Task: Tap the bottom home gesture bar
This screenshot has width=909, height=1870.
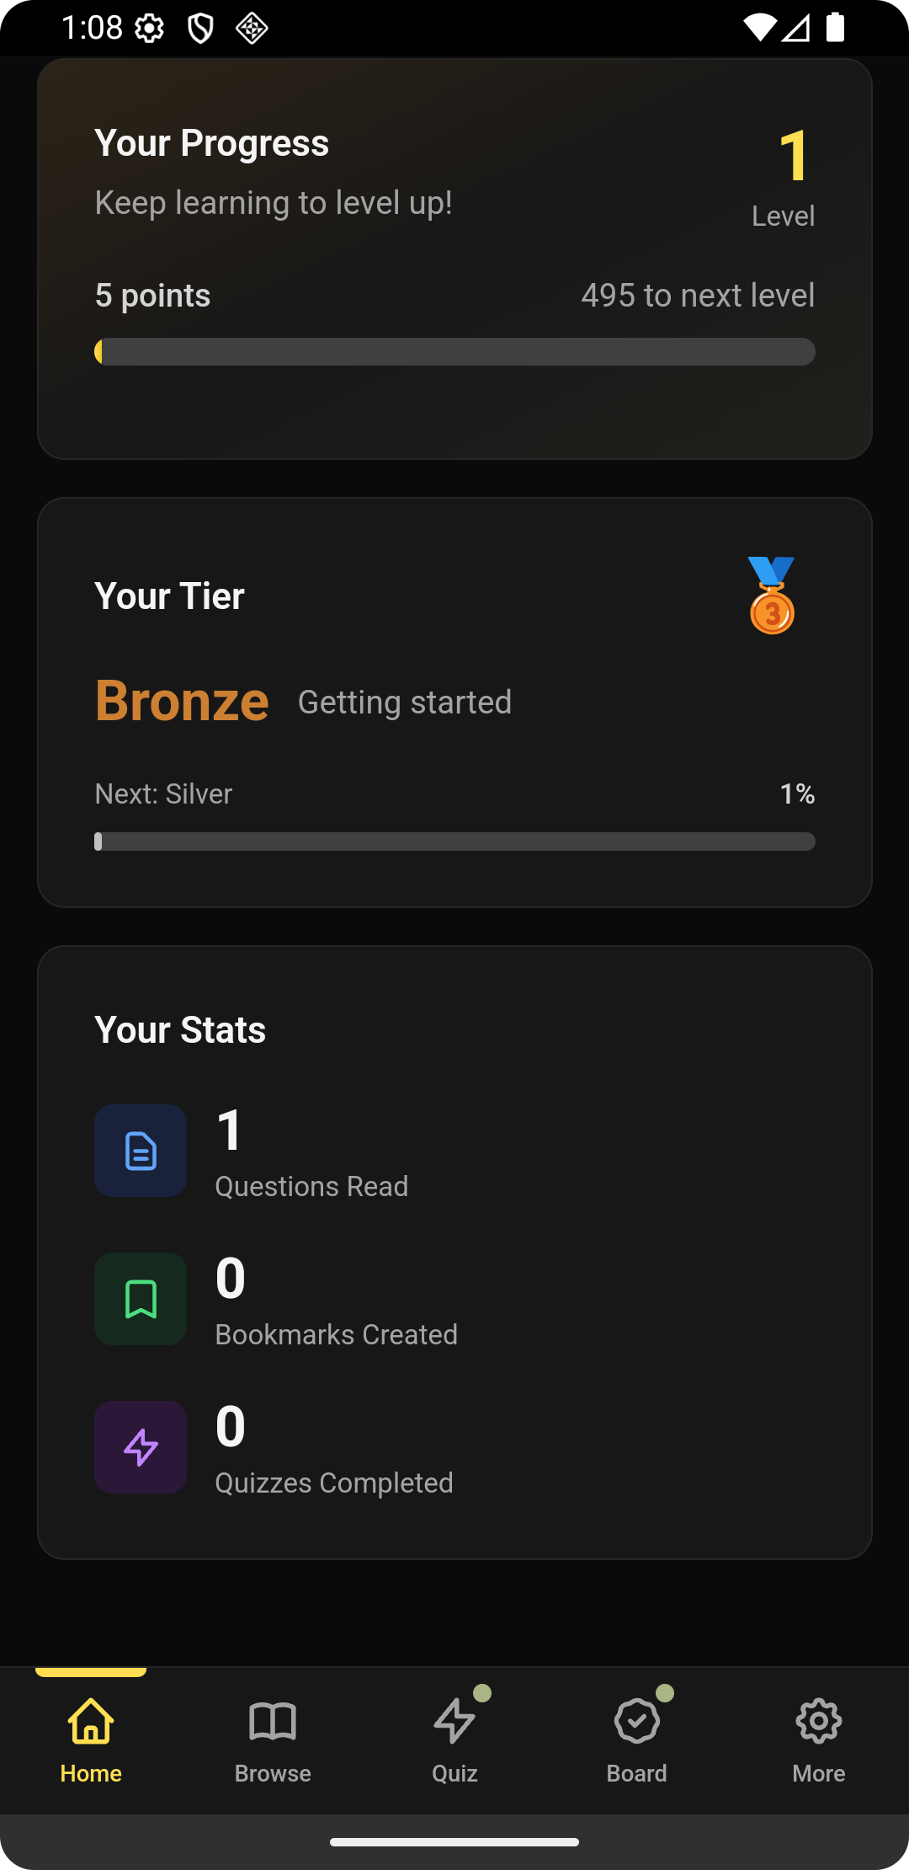Action: (x=454, y=1842)
